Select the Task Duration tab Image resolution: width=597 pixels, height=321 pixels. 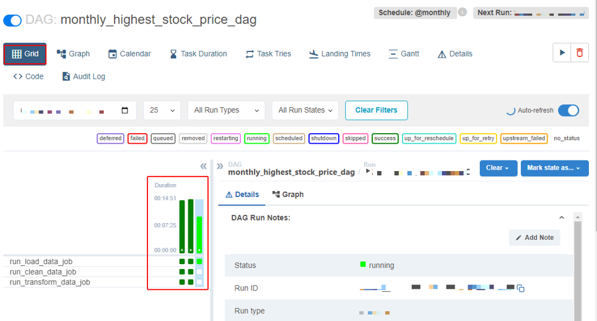(198, 54)
